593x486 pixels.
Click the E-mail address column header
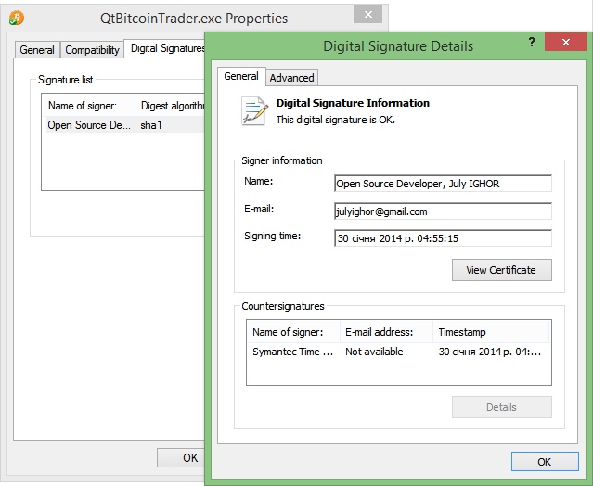tap(385, 332)
